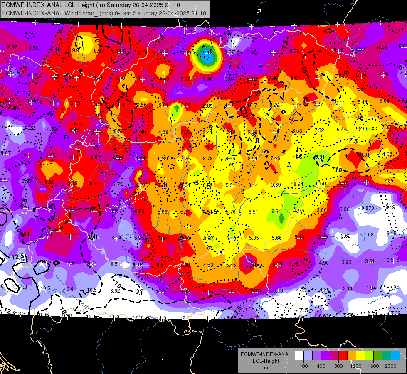Click the LCL-Height title line at the top
Image resolution: width=407 pixels, height=374 pixels.
(x=91, y=5)
